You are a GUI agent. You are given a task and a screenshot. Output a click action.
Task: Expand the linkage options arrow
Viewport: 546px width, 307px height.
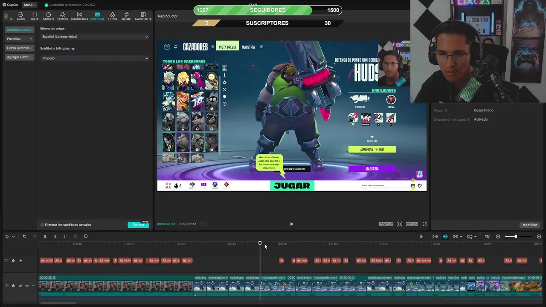461,237
